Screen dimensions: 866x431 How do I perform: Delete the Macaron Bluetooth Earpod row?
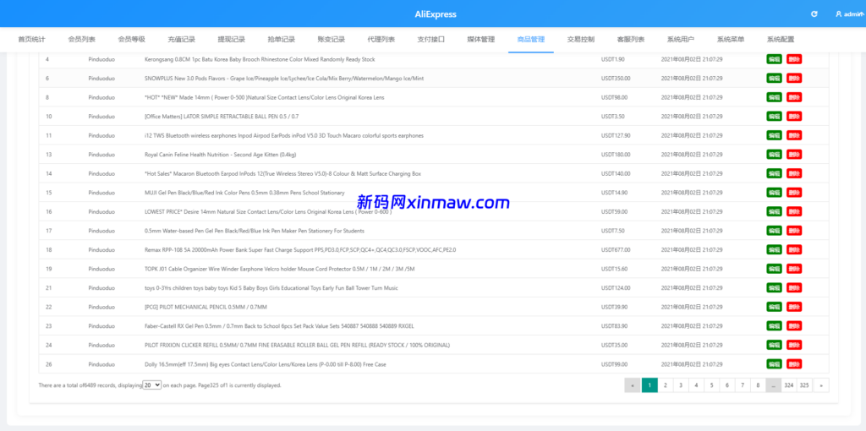click(x=794, y=173)
